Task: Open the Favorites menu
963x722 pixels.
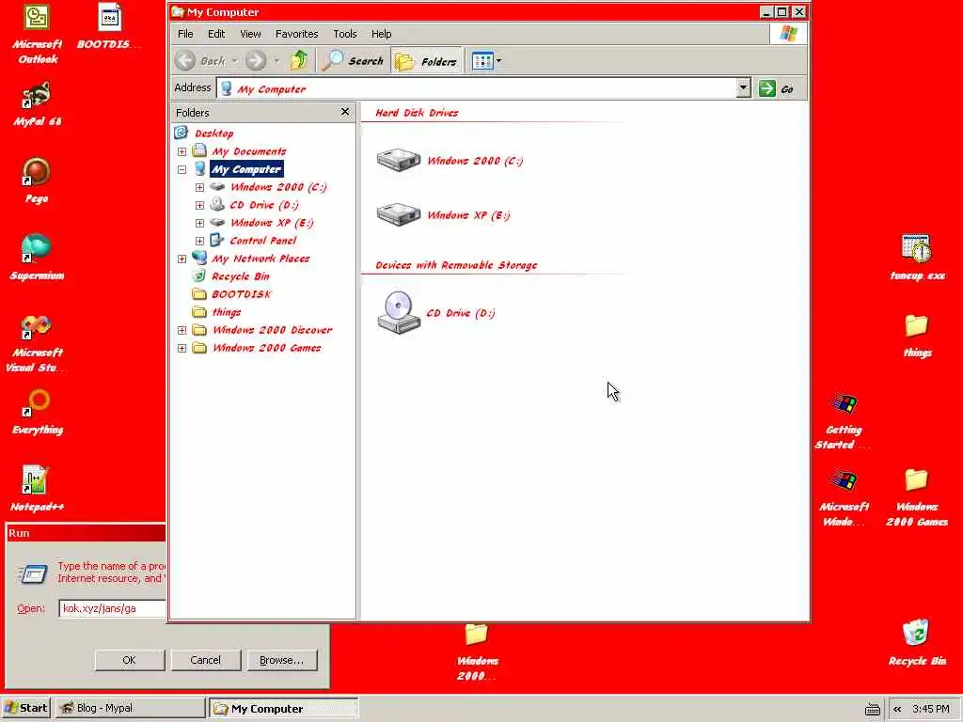Action: (x=296, y=34)
